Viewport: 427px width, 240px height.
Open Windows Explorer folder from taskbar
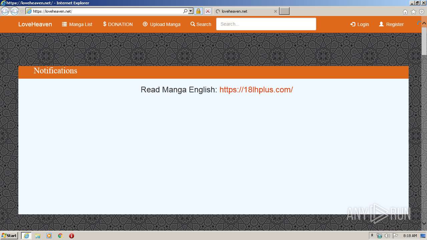tap(38, 236)
